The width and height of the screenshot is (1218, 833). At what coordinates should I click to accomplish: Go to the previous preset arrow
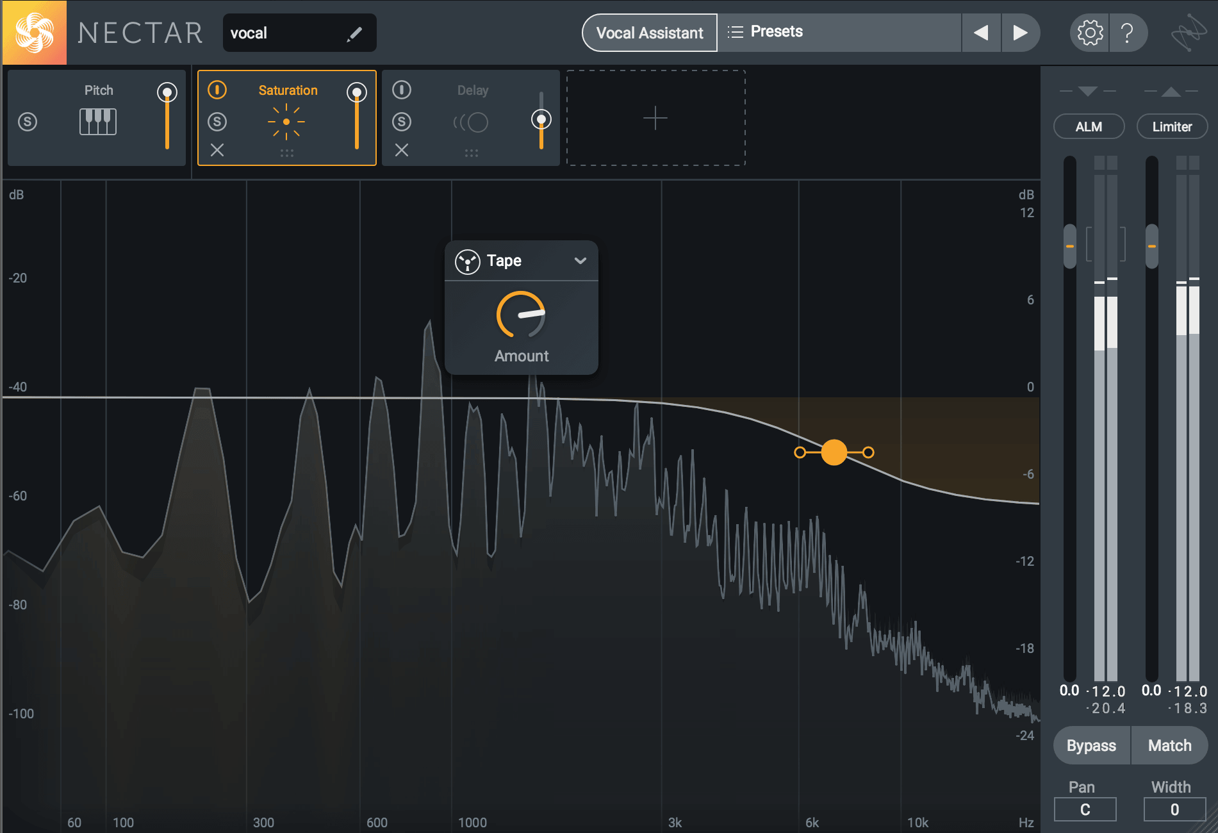pos(981,33)
